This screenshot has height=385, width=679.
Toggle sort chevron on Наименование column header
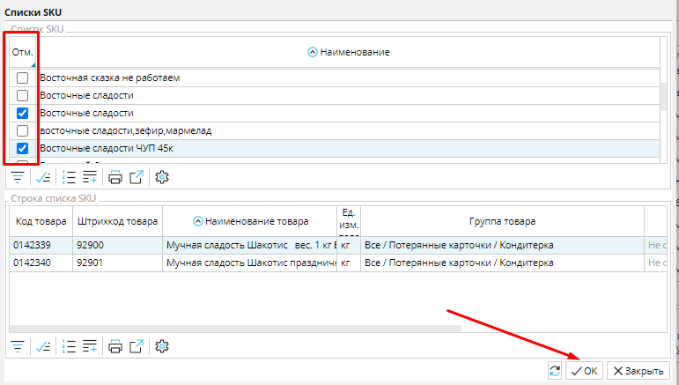[312, 53]
